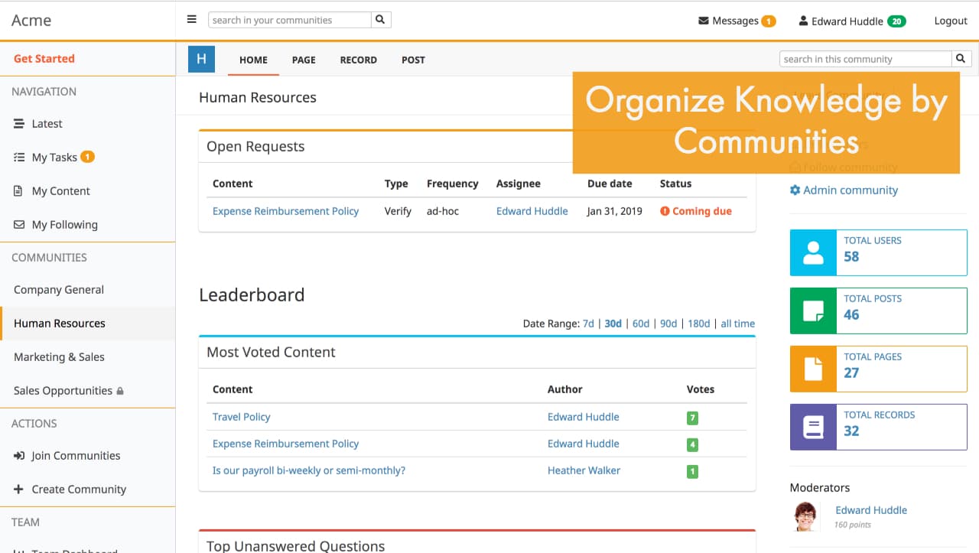Click the Total Posts green note icon
This screenshot has width=979, height=553.
point(813,311)
